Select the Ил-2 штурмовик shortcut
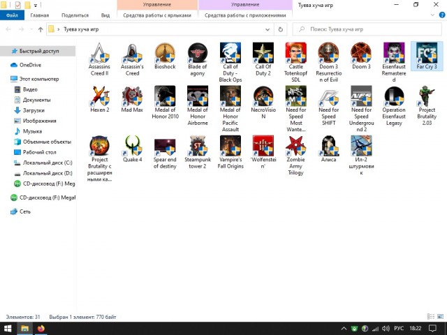This screenshot has height=335, width=447. [361, 156]
